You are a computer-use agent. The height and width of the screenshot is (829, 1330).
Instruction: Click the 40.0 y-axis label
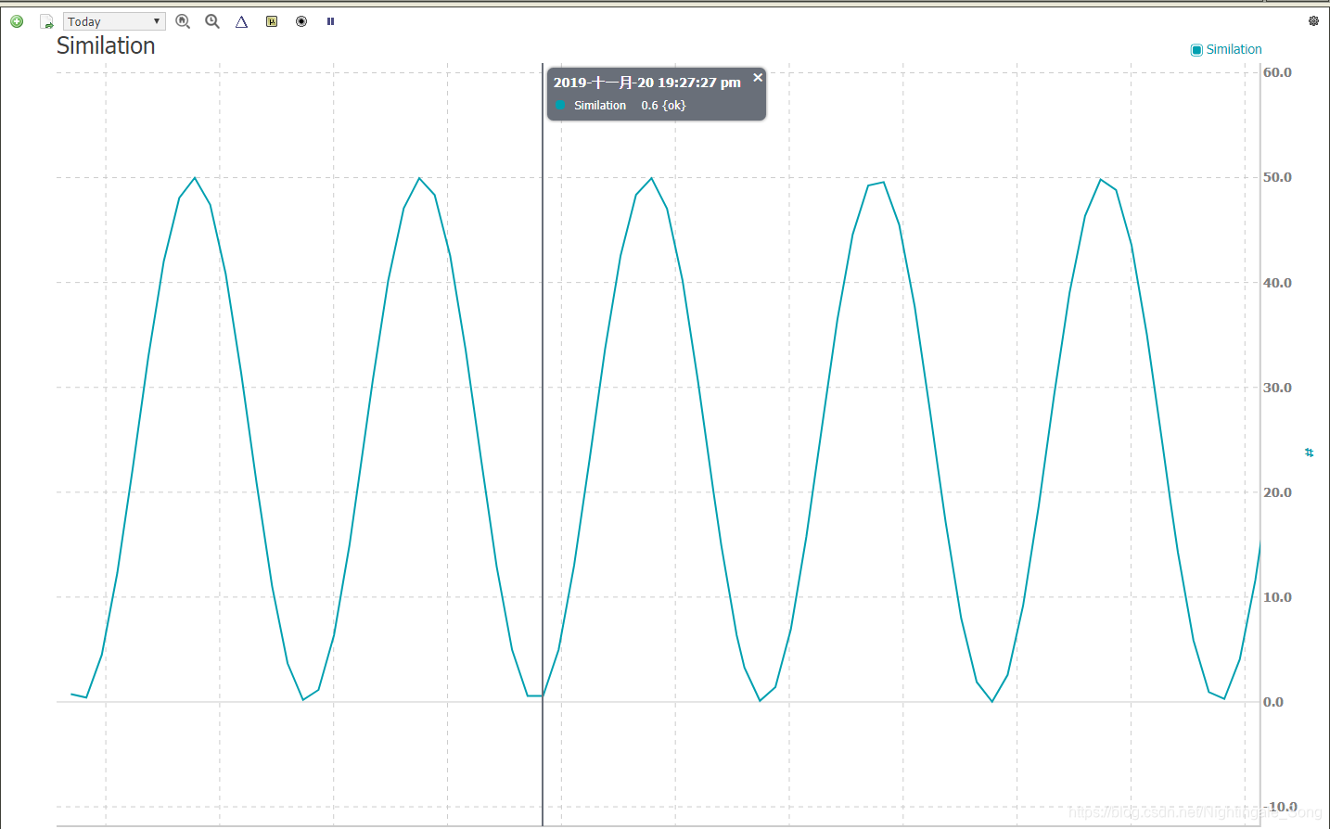(1277, 283)
